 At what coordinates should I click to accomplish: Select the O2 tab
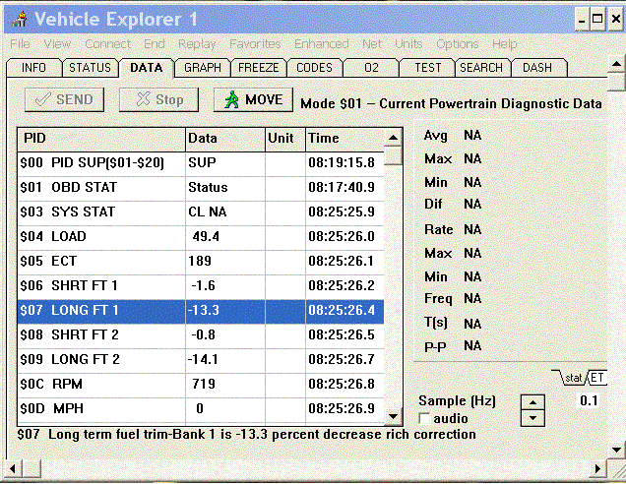tap(371, 68)
